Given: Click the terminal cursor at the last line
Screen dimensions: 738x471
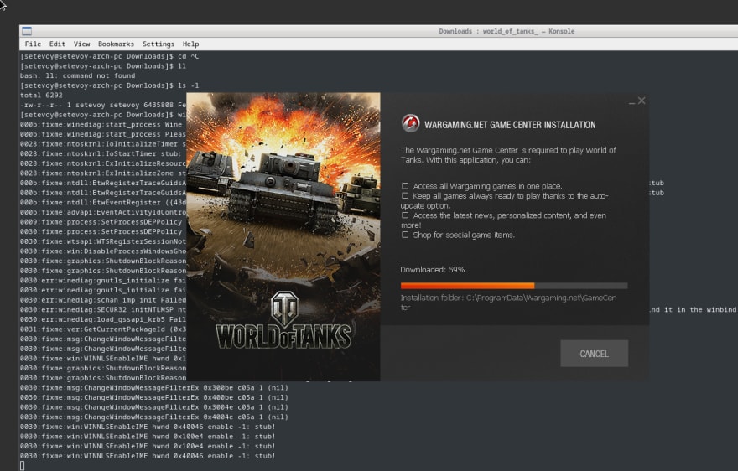Looking at the screenshot, I should click(x=22, y=466).
